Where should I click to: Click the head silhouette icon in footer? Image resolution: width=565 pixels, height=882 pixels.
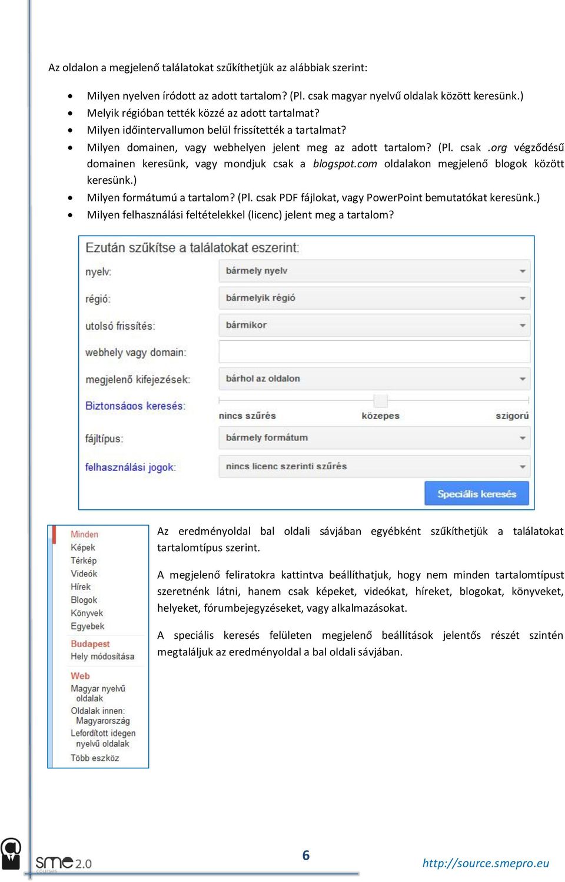tap(11, 854)
